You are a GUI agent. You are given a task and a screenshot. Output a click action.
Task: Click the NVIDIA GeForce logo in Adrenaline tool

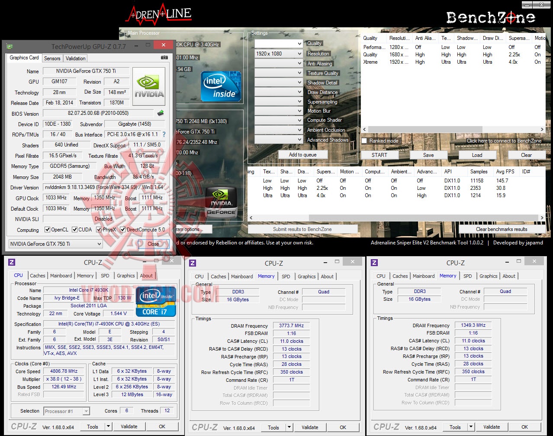221,203
